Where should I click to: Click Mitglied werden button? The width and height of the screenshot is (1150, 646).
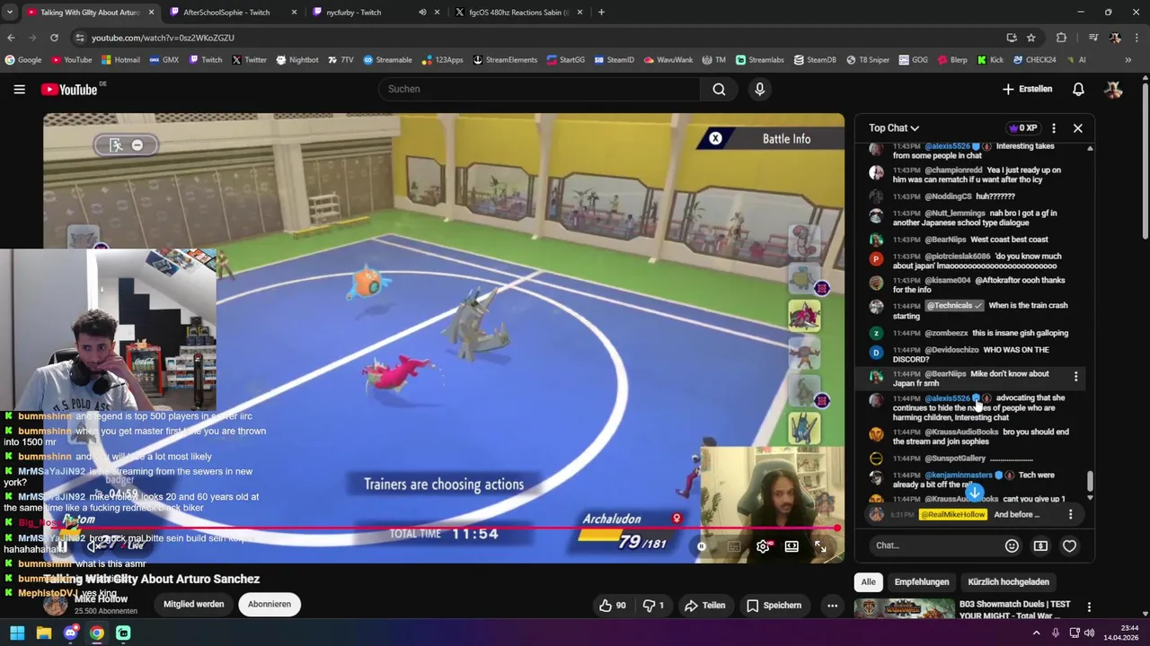[193, 605]
